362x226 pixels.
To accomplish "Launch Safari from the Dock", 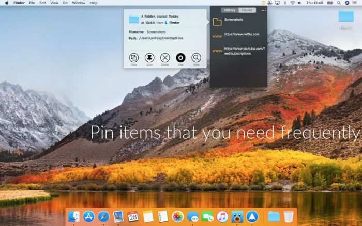I will tap(103, 217).
